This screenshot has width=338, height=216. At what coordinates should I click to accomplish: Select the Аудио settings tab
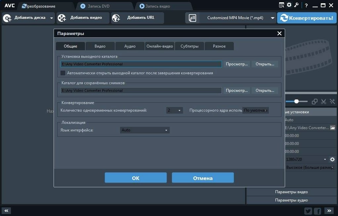click(130, 46)
